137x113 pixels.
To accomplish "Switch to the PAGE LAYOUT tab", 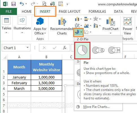I will 69,12.
